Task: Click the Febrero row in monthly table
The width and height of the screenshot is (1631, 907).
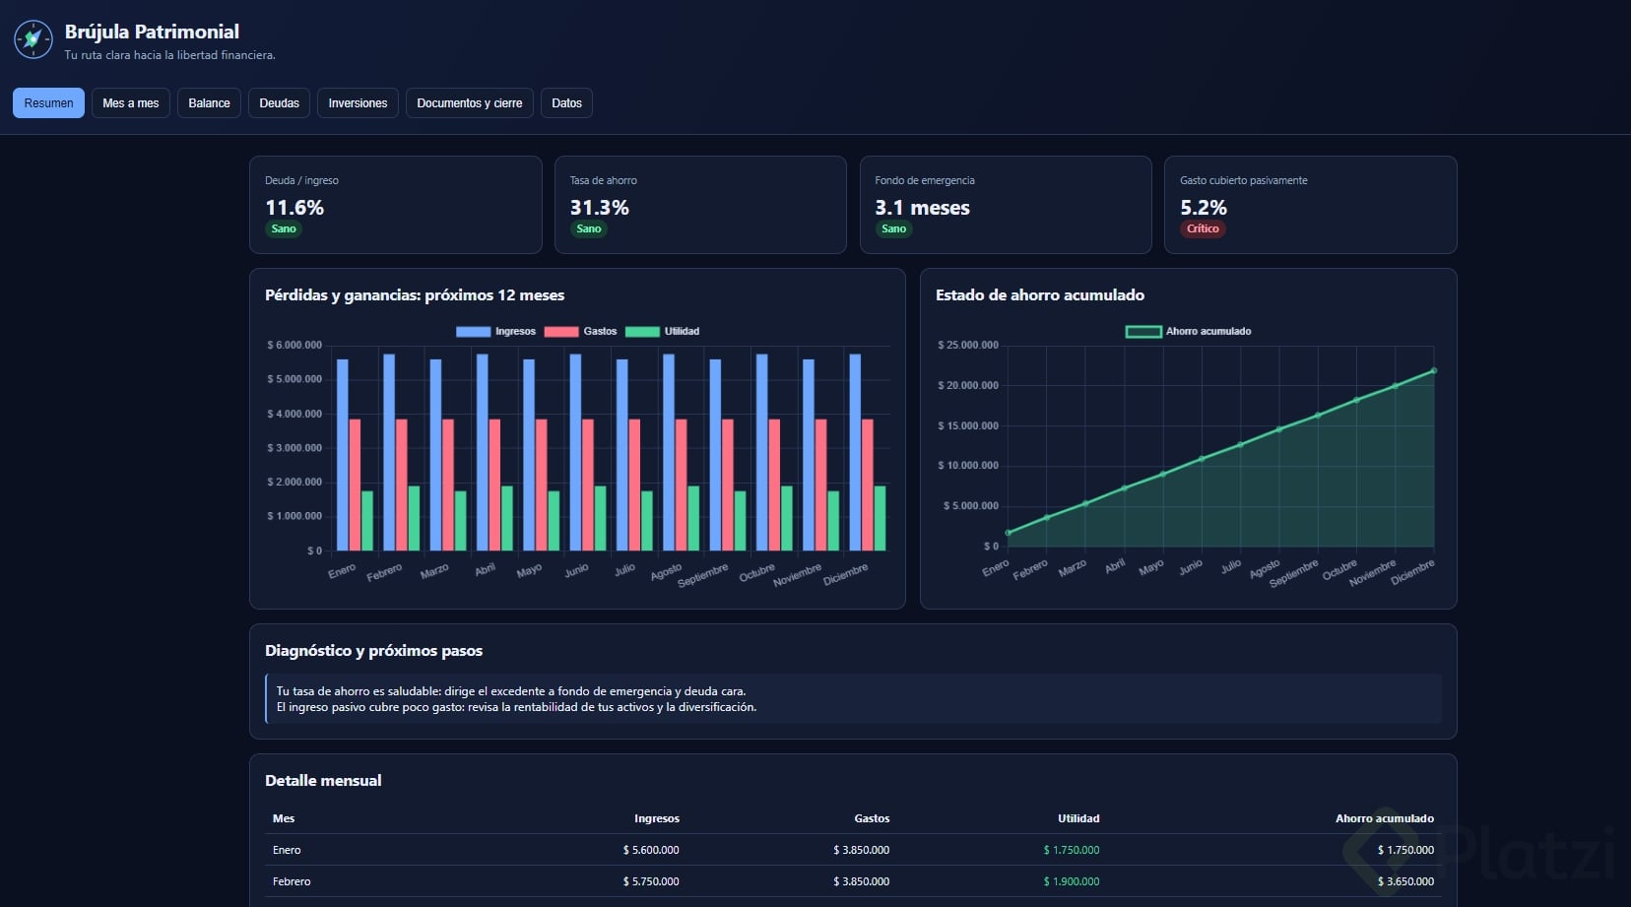Action: (x=853, y=881)
